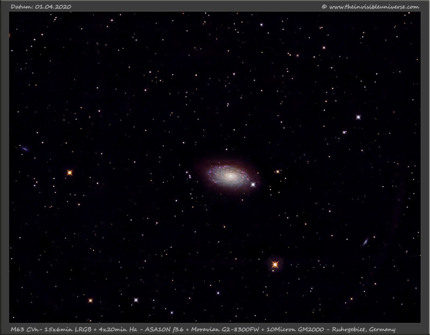
Task: Select the blue-white star near the bottom left
Action: [x=136, y=300]
